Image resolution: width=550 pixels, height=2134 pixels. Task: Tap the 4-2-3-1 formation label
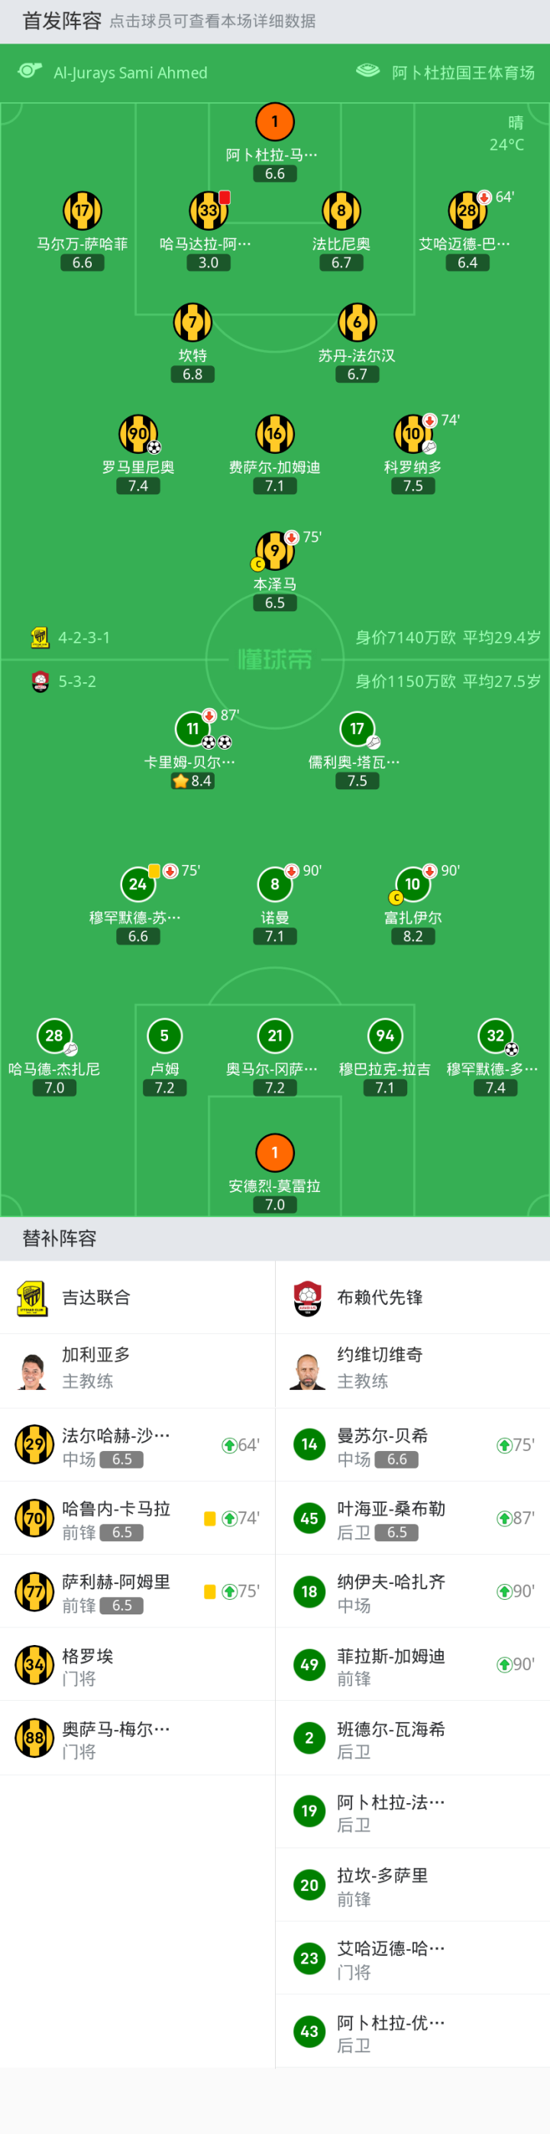coord(84,638)
